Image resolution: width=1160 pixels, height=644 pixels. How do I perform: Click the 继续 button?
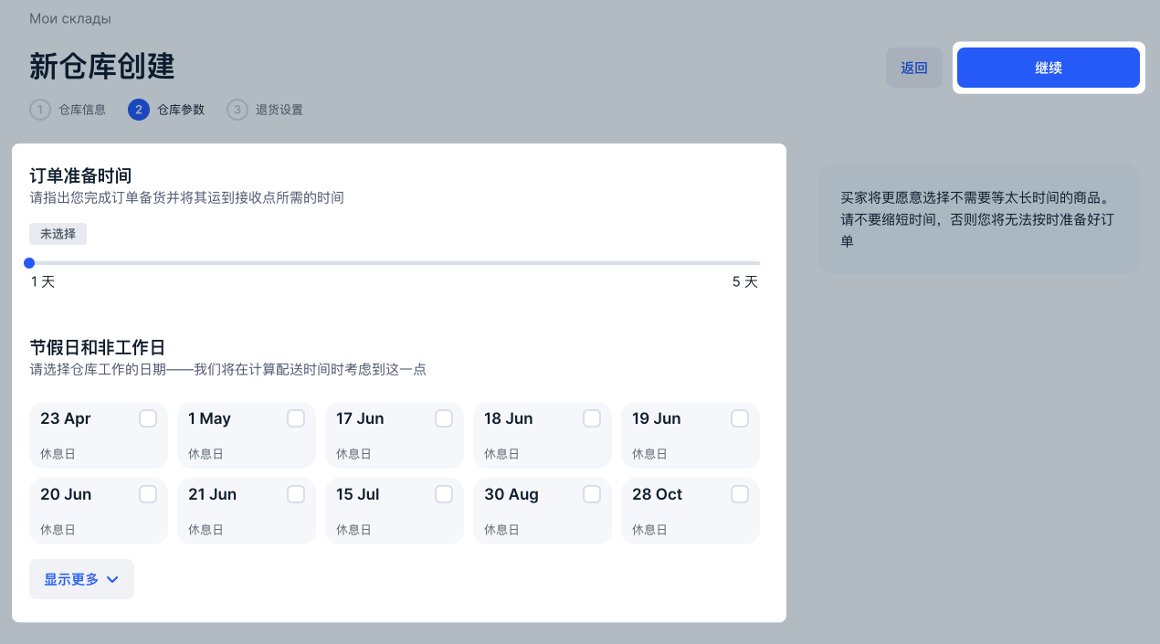pos(1048,68)
